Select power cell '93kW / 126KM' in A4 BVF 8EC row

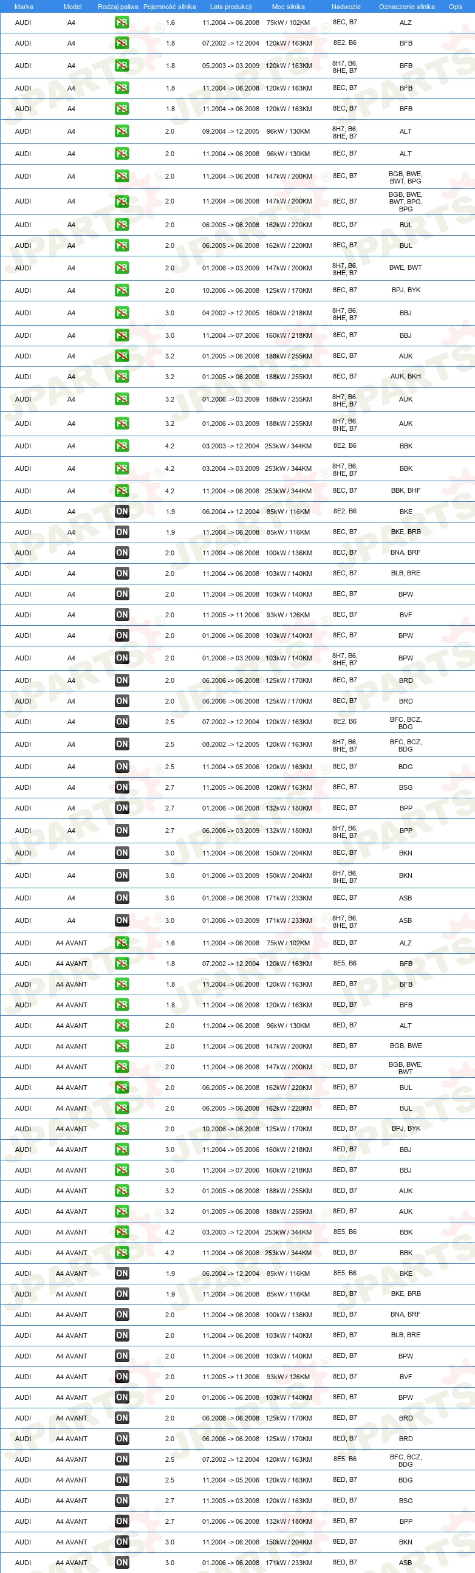tap(288, 615)
